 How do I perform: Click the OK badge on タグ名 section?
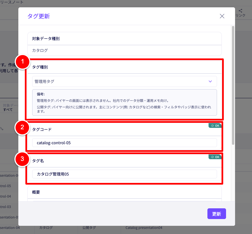click(215, 157)
